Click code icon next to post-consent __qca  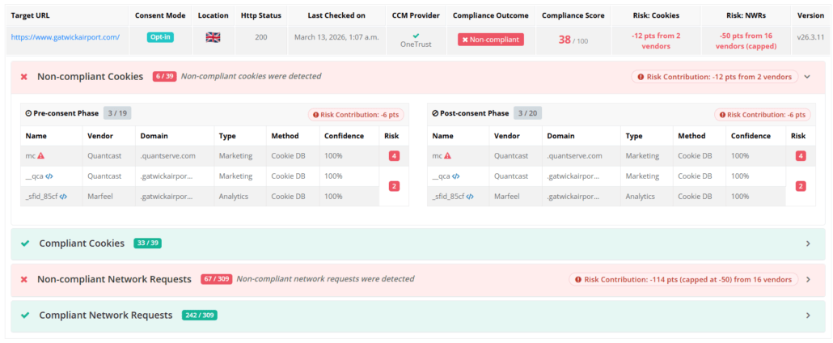(x=456, y=176)
